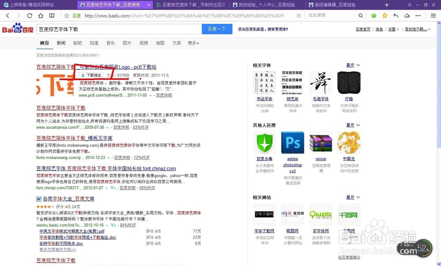Switch to the 百度综艺简体下载 browser tab
This screenshot has height=266, width=441.
coord(191,5)
